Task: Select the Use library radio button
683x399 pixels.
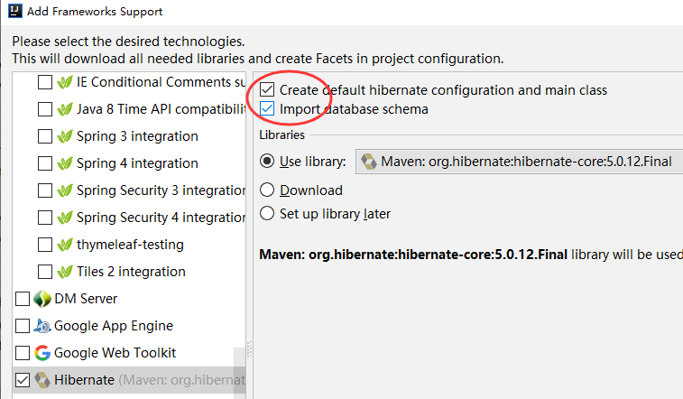Action: [267, 162]
